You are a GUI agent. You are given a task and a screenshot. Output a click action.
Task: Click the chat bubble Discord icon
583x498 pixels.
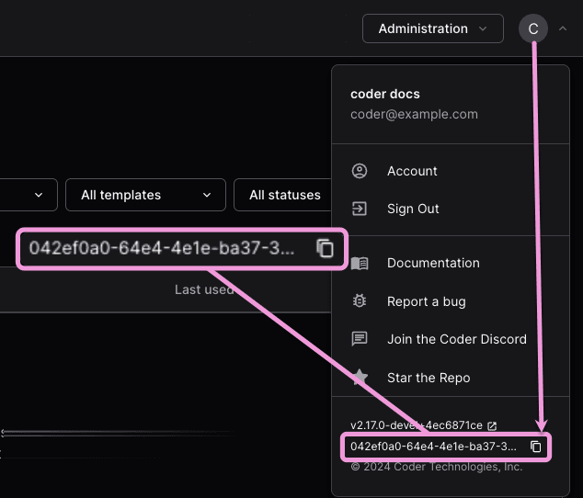(x=360, y=339)
